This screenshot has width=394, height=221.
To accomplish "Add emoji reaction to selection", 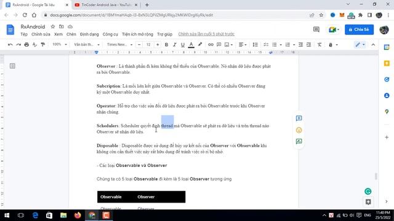I will (299, 130).
